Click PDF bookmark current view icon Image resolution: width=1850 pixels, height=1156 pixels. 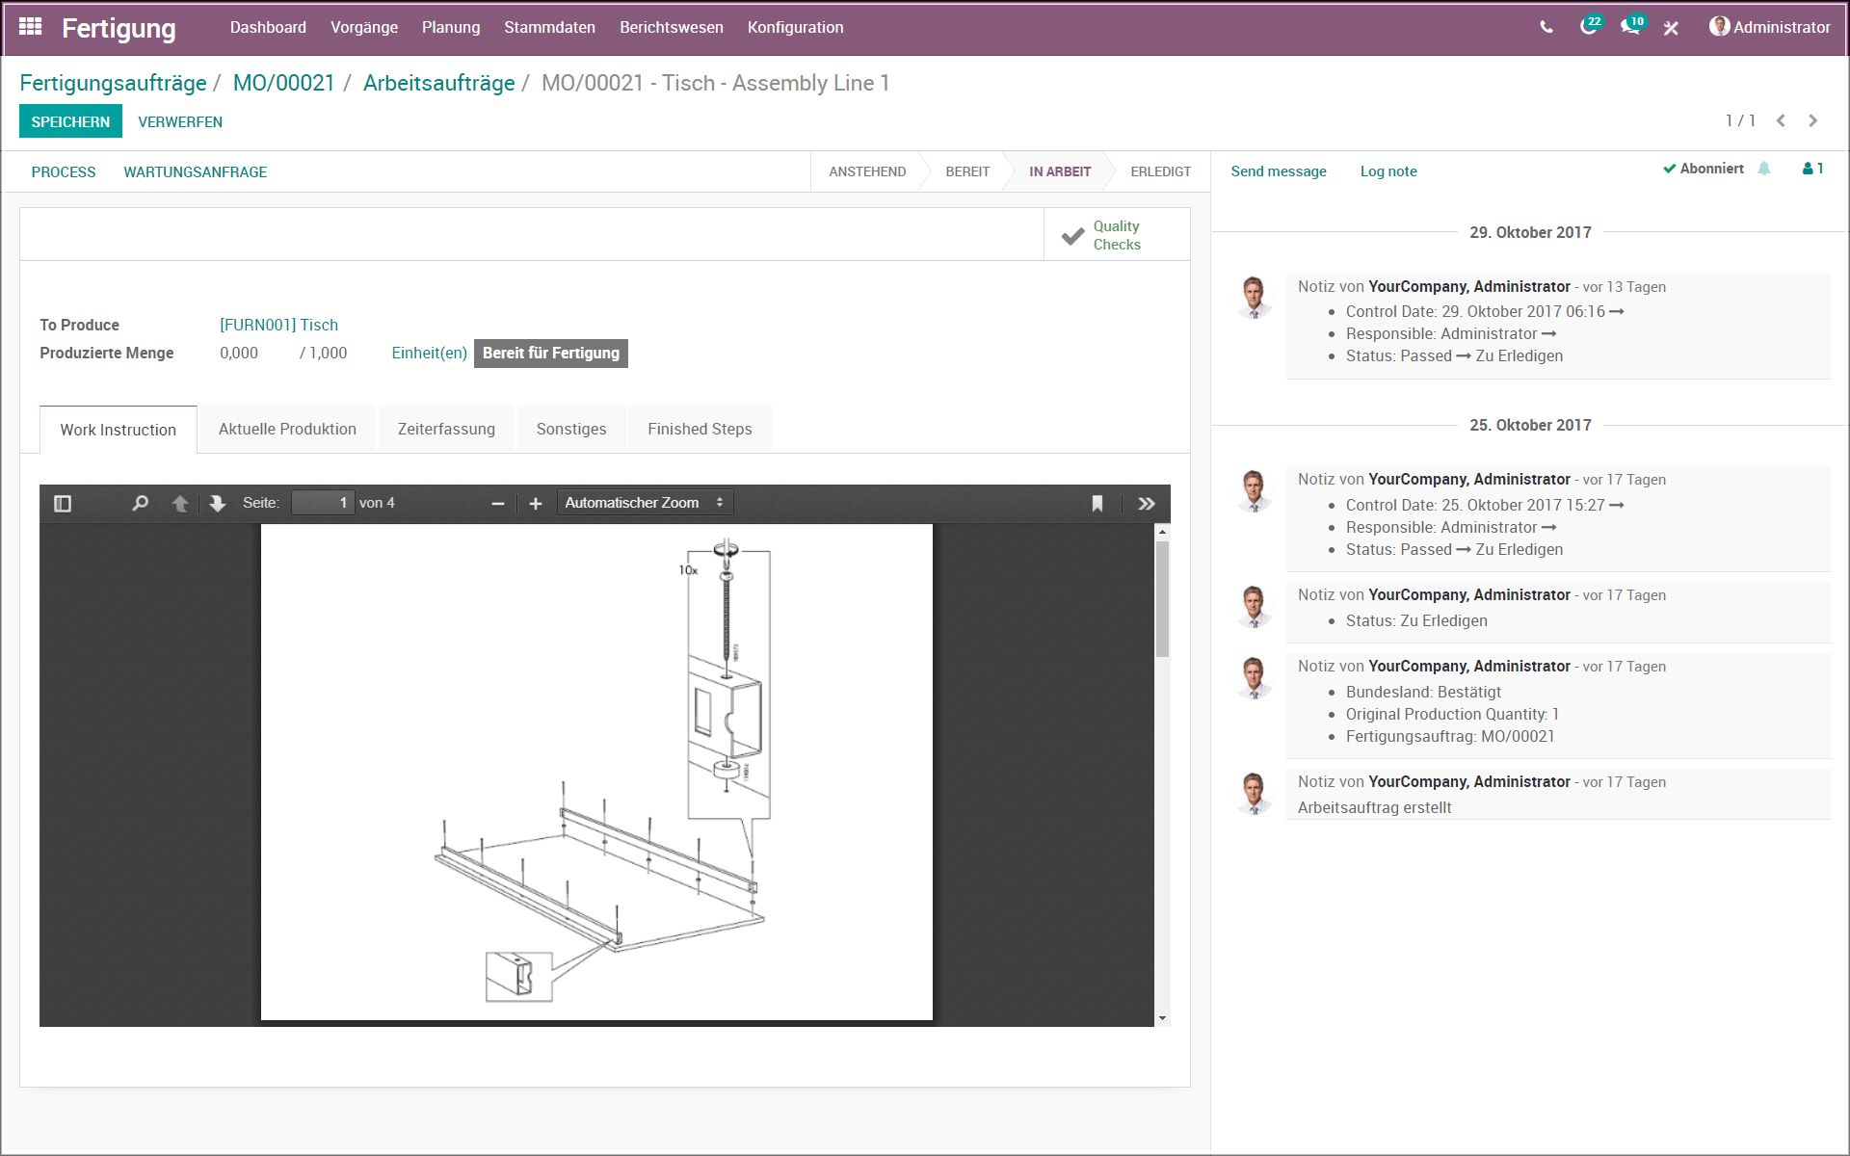(1097, 503)
